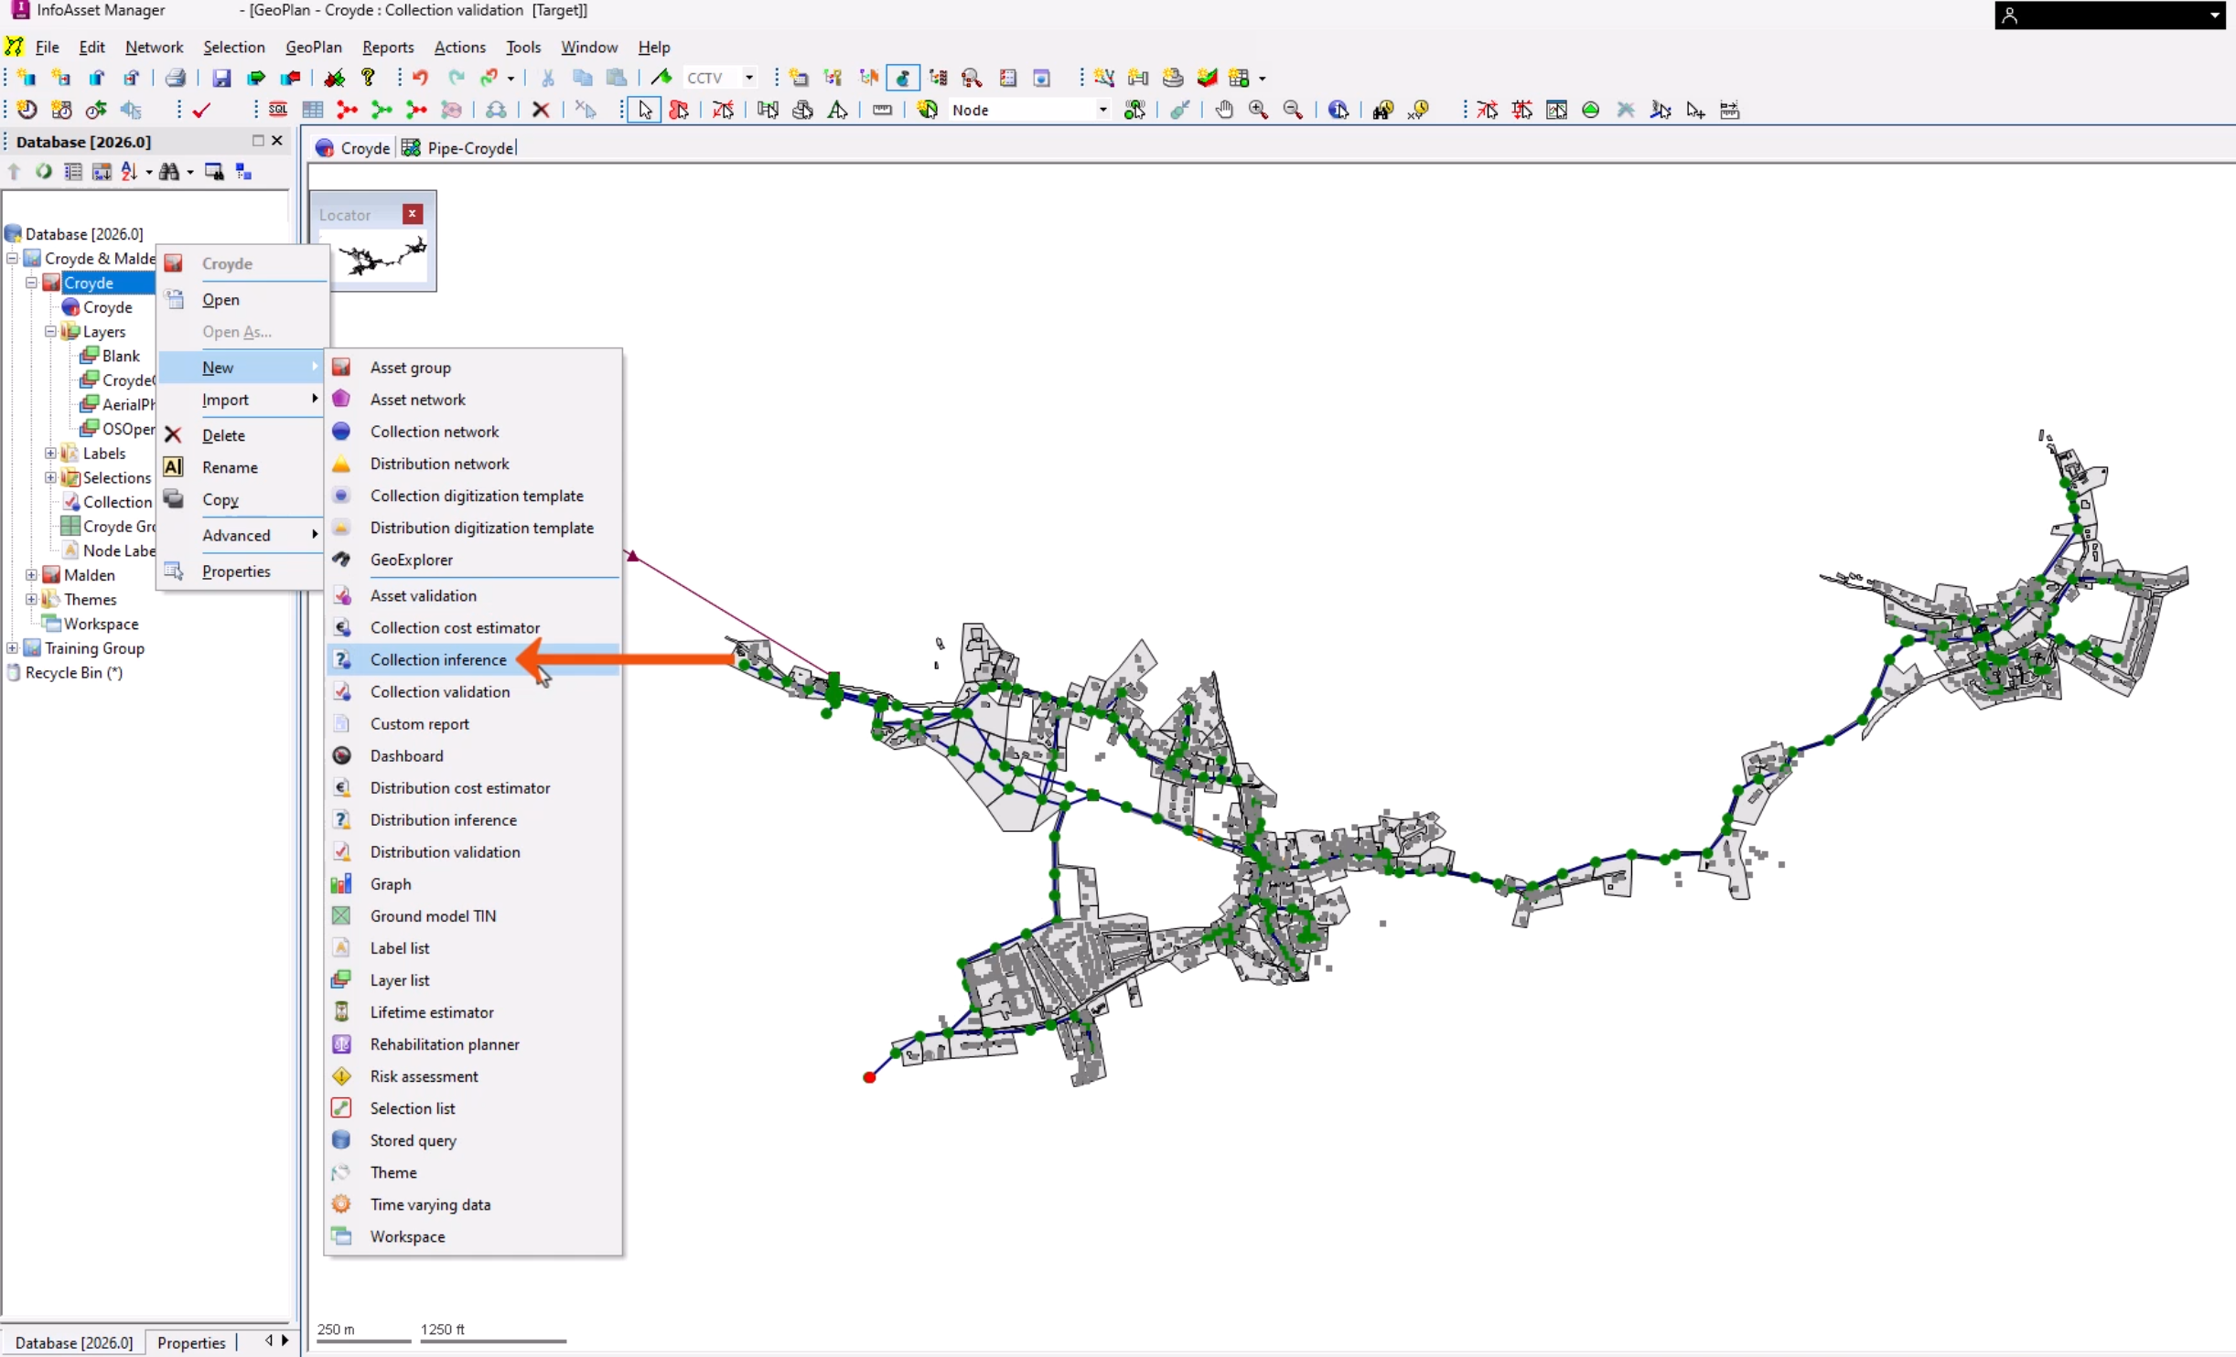Viewport: 2236px width, 1357px height.
Task: Click Properties at the bottom of the panel
Action: pyautogui.click(x=191, y=1341)
